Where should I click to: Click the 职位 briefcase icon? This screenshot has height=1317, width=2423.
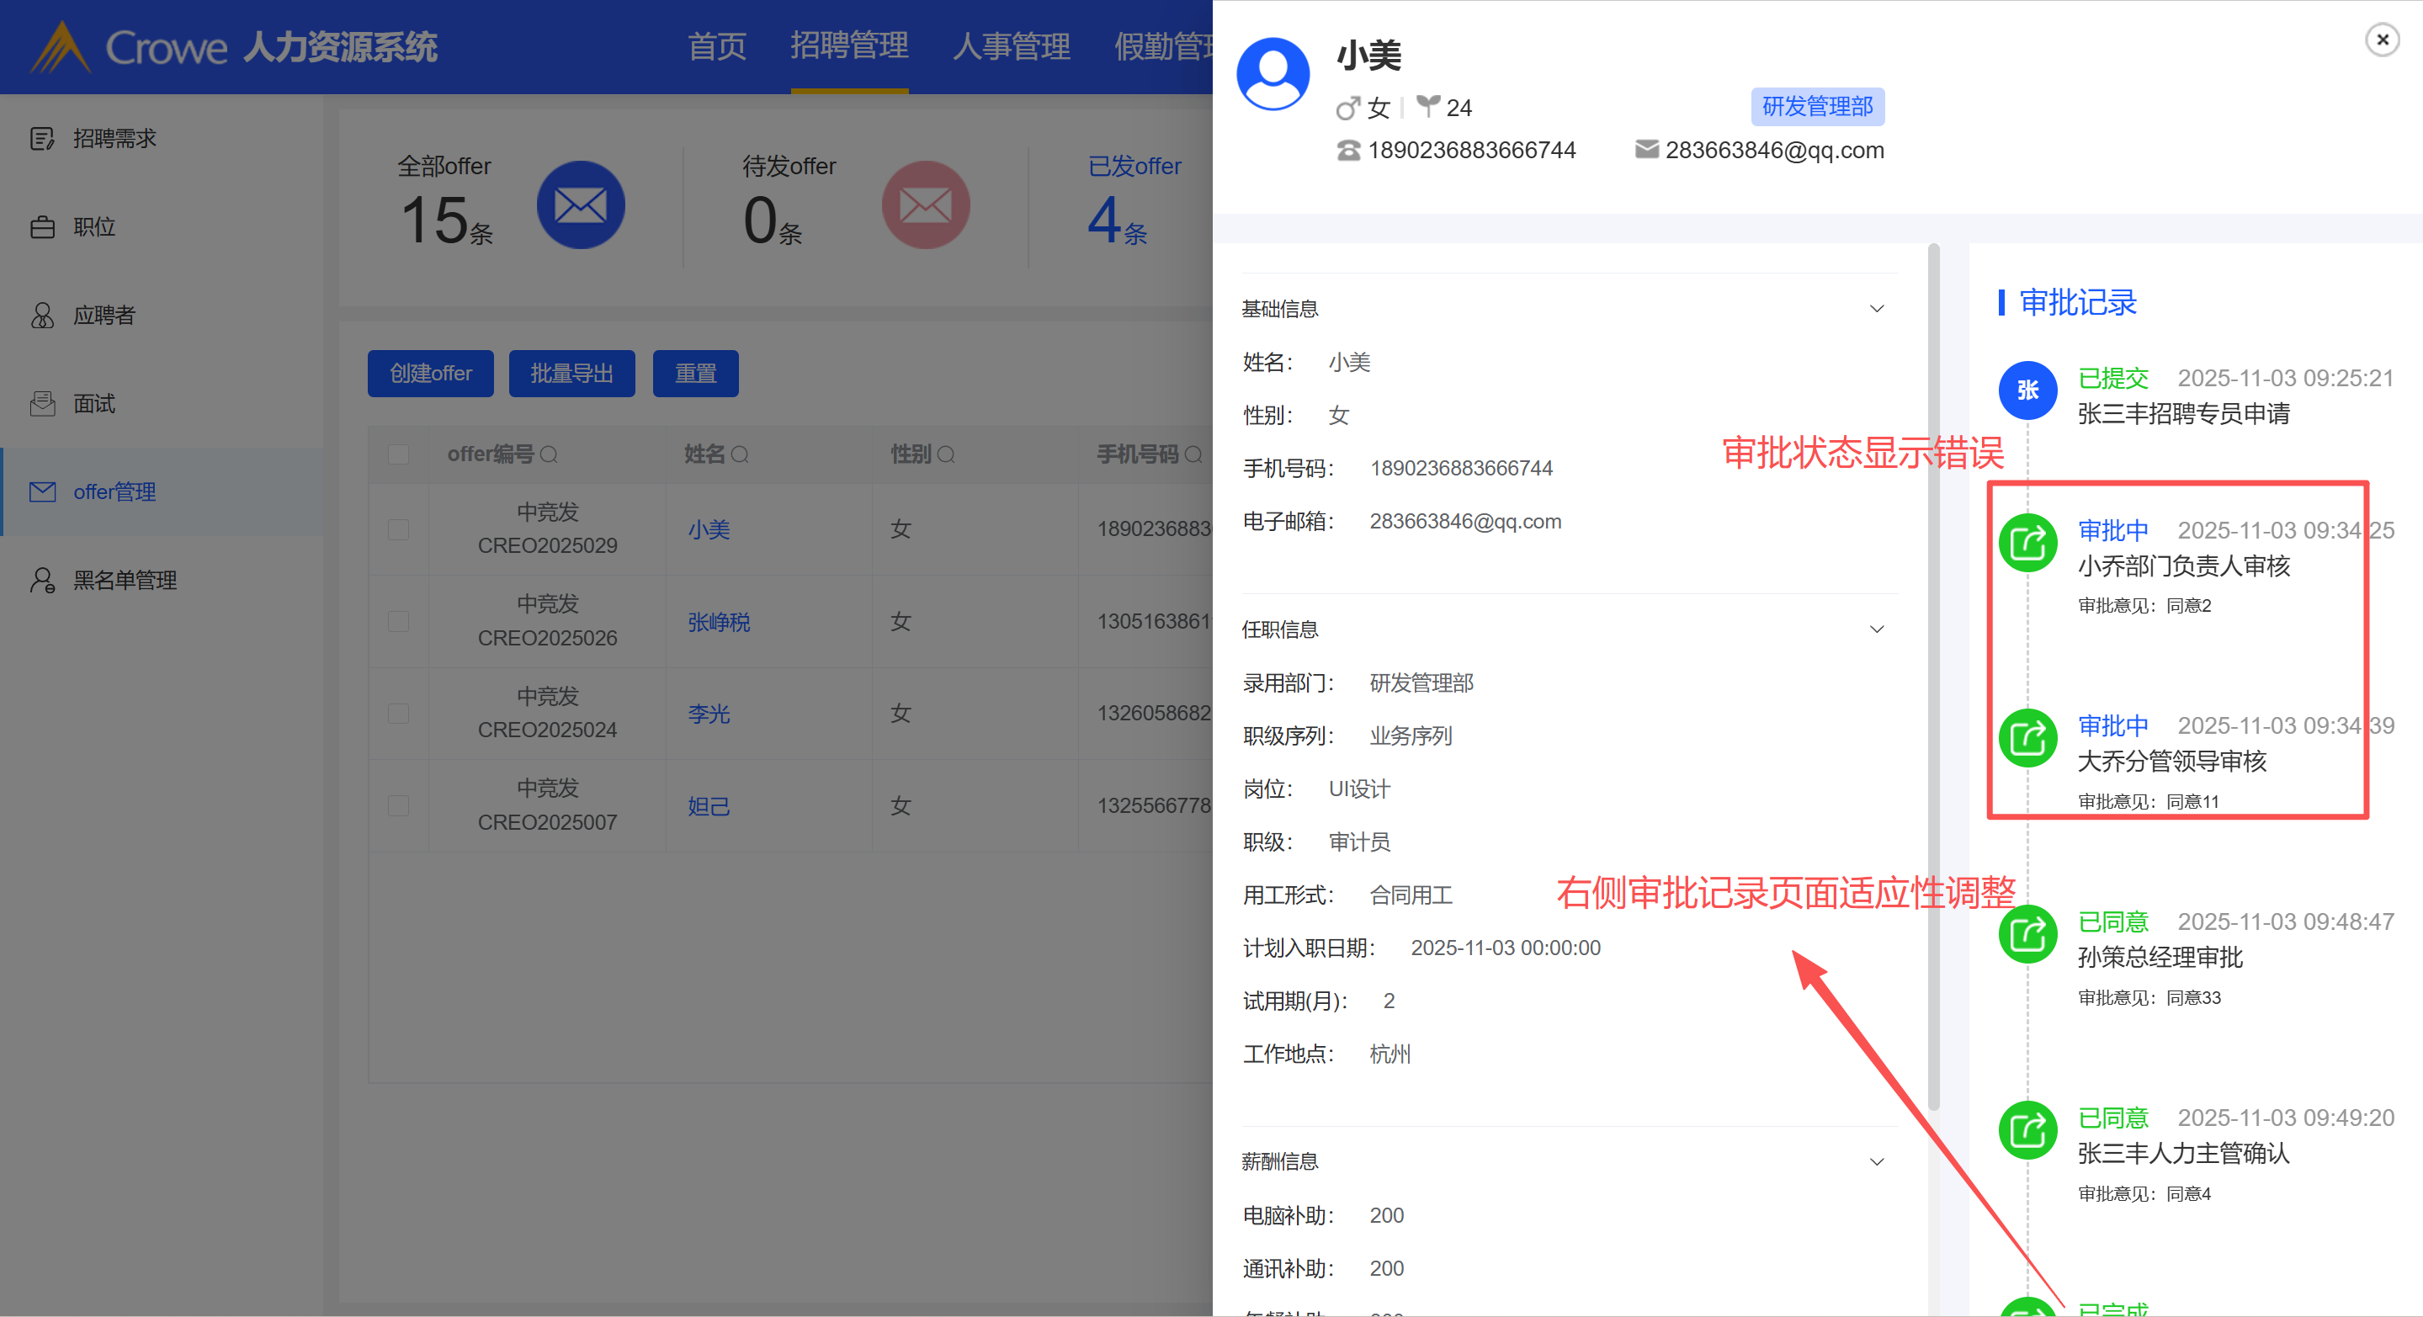pyautogui.click(x=42, y=228)
